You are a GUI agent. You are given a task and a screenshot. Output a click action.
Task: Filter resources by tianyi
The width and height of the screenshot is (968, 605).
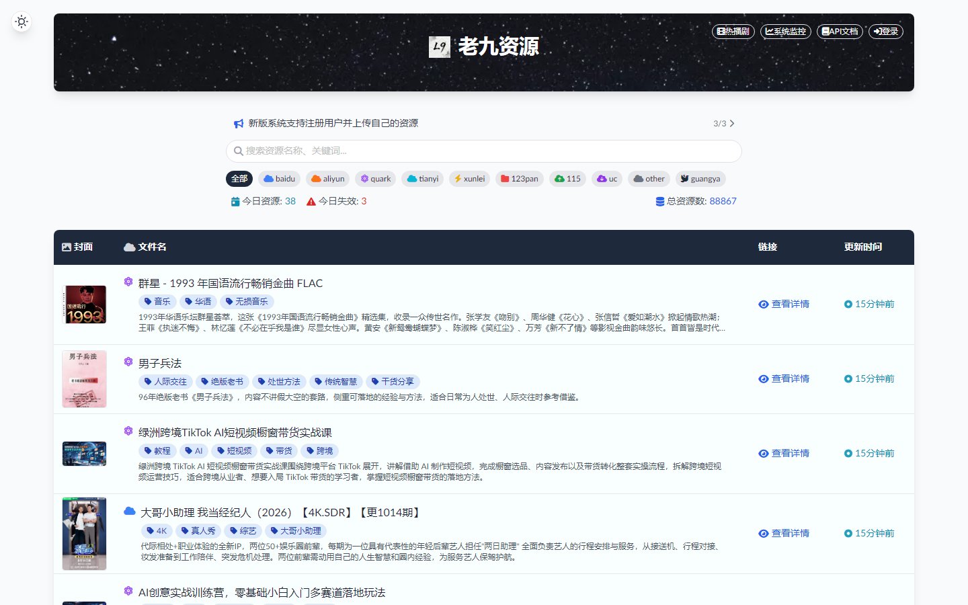coord(423,179)
